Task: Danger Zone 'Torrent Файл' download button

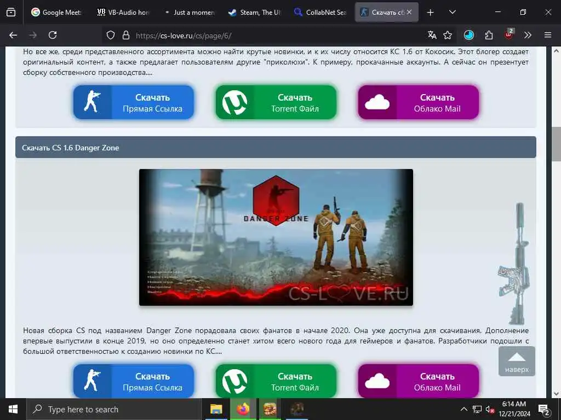Action: pyautogui.click(x=276, y=381)
